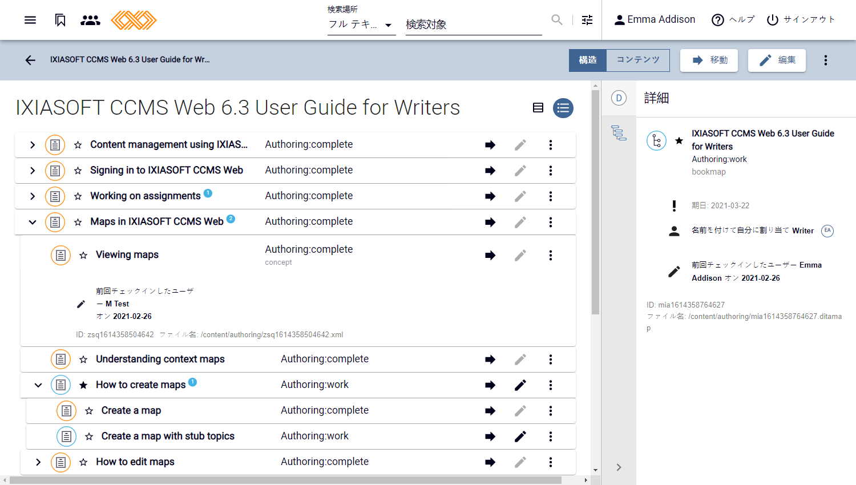Collapse the details side panel chevron
856x485 pixels.
(619, 467)
